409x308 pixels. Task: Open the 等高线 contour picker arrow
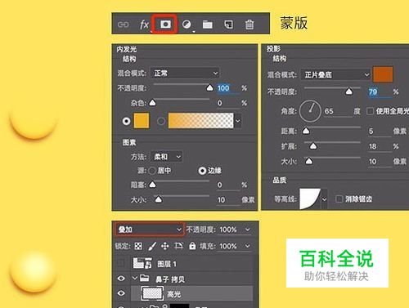point(324,199)
